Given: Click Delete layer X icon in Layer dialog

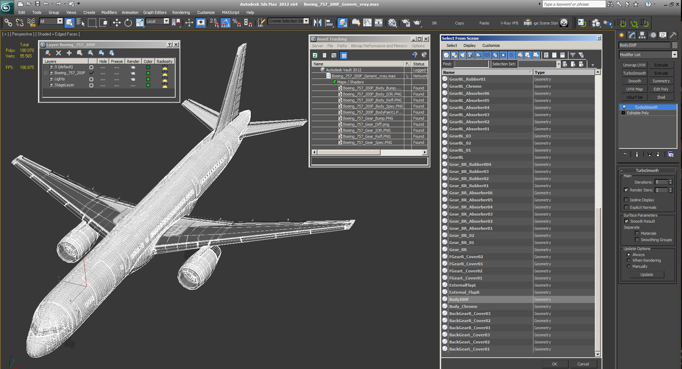Looking at the screenshot, I should pos(59,53).
